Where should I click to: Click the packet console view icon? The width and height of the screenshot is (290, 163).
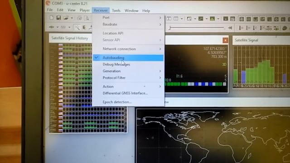176,19
